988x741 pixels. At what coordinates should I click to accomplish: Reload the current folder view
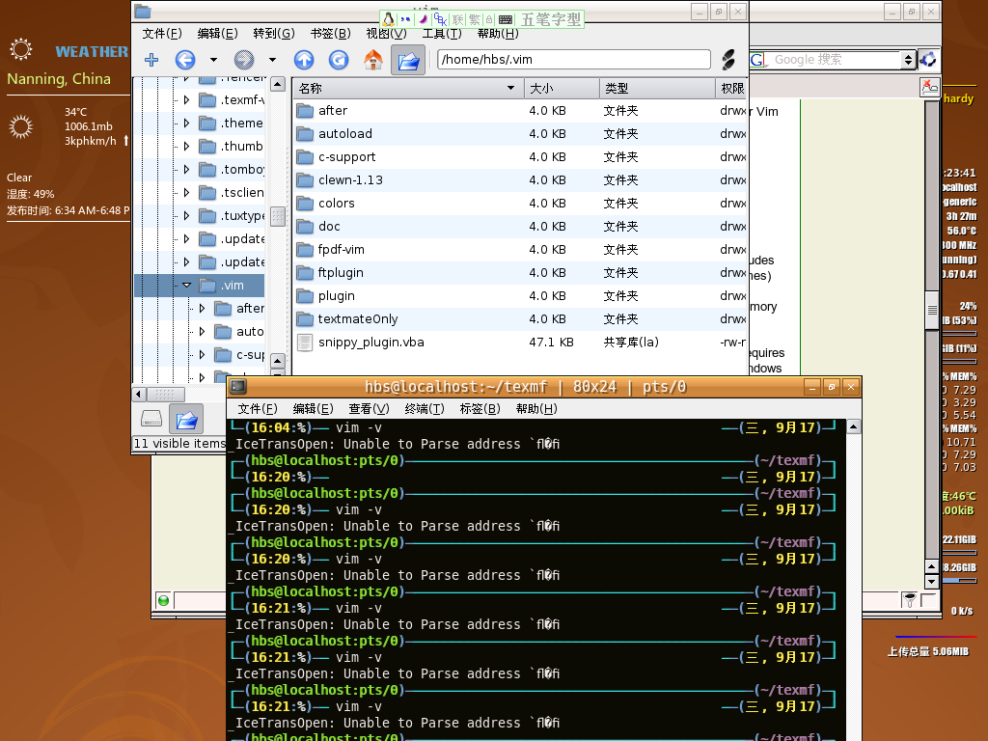pos(339,60)
